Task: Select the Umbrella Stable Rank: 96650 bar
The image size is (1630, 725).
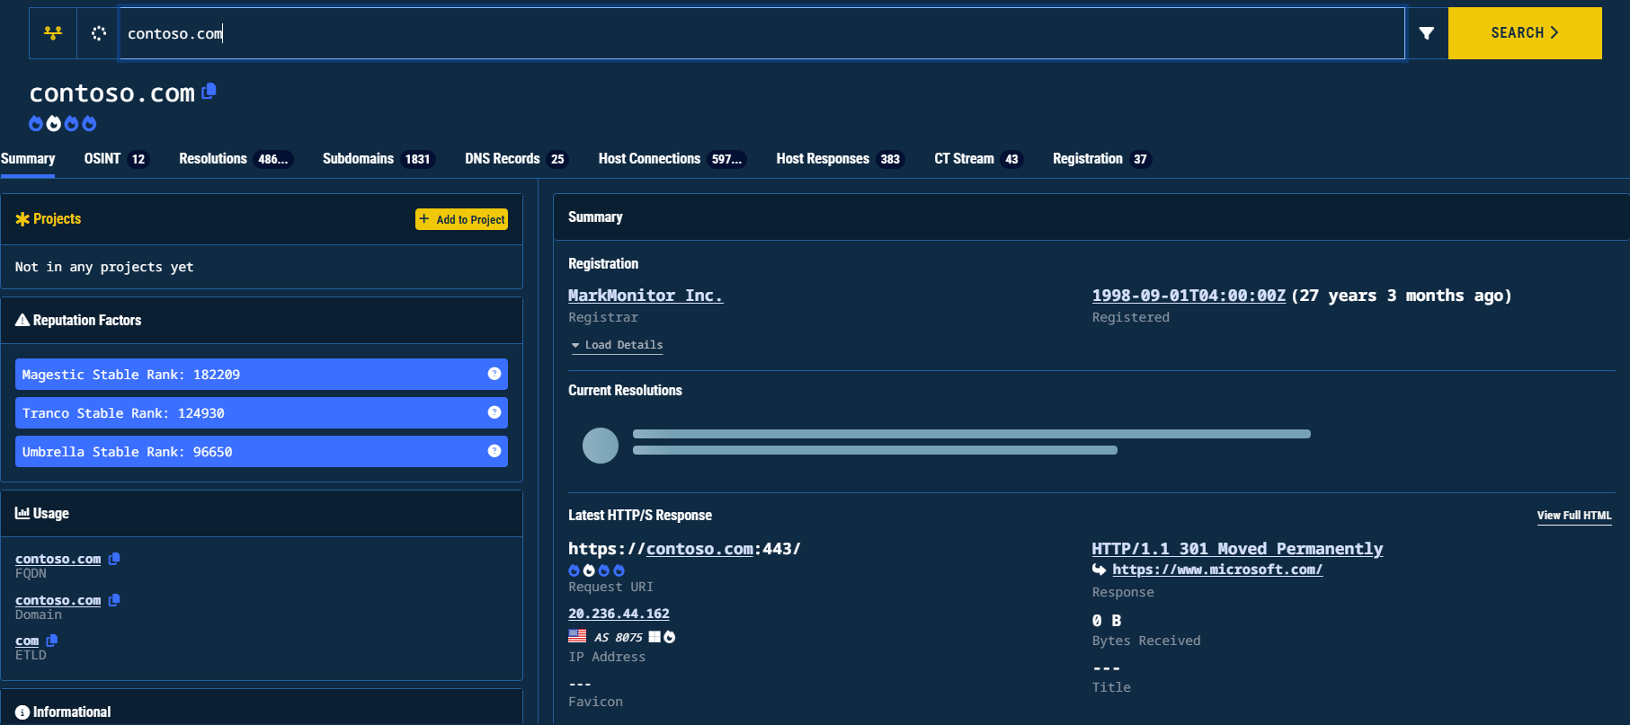Action: [262, 451]
